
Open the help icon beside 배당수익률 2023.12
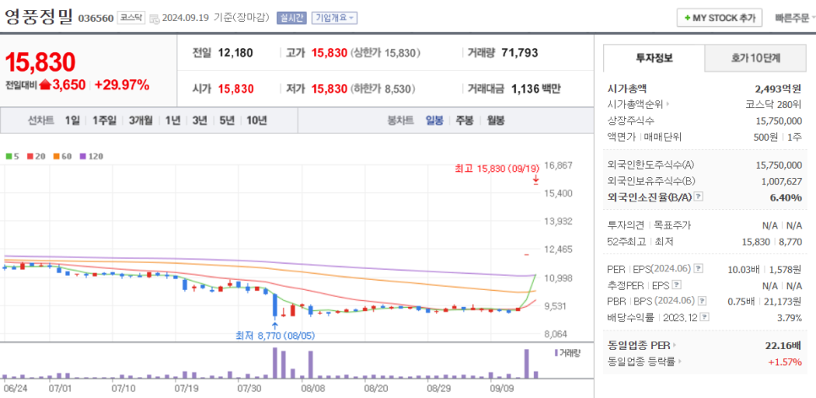704,317
